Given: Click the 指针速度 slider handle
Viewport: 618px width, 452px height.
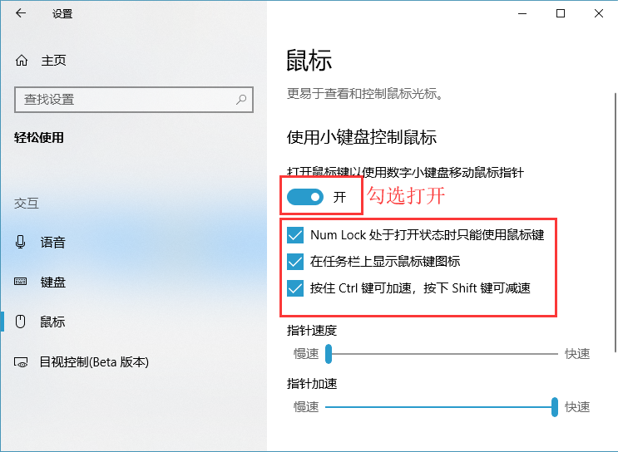Looking at the screenshot, I should coord(329,354).
